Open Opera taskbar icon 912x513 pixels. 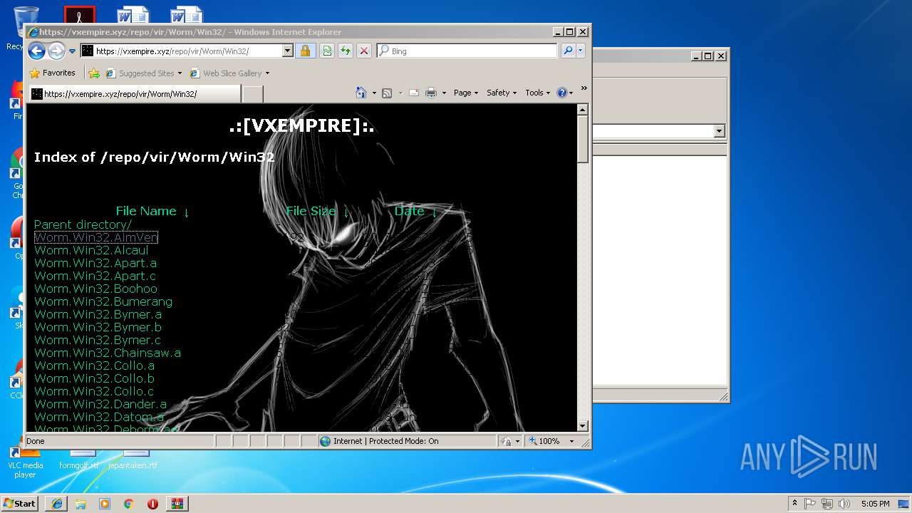[152, 504]
